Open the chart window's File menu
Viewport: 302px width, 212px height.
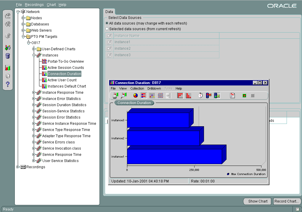pos(113,88)
